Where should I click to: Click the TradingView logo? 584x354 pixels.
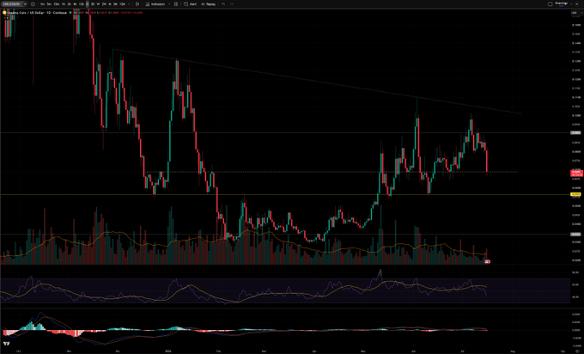(x=6, y=344)
